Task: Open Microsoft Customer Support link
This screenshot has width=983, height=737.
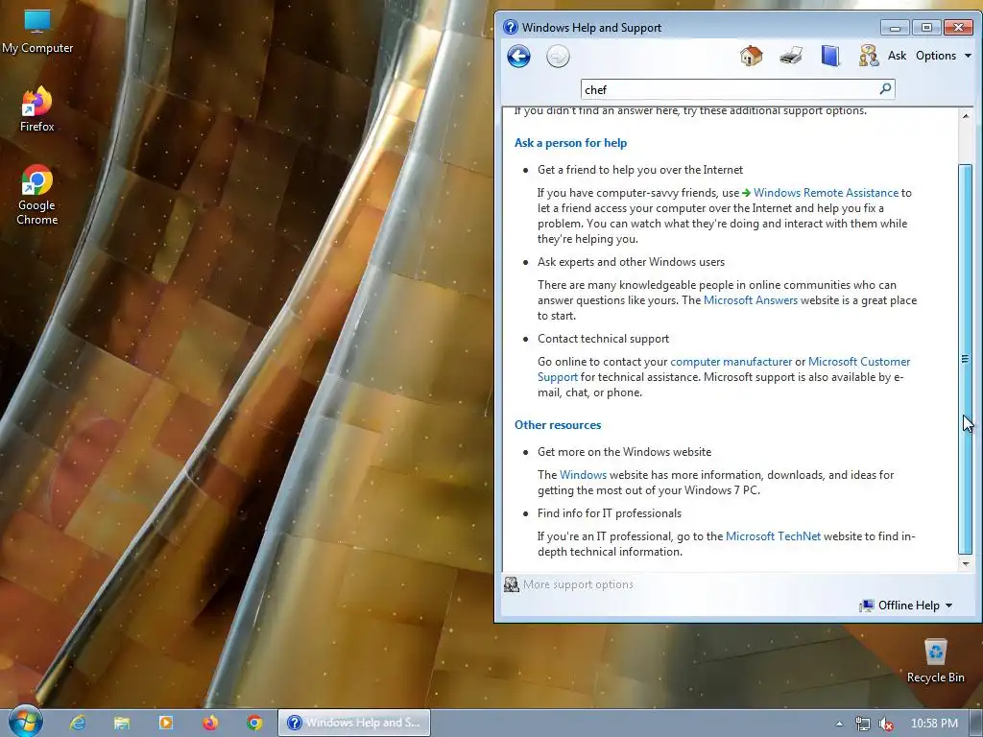Action: tap(859, 362)
